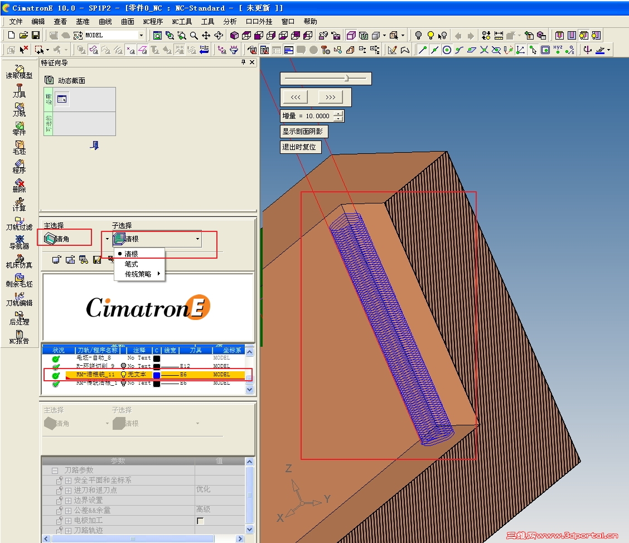Select the pan arrows toolbar icon
The image size is (629, 543).
[x=206, y=36]
